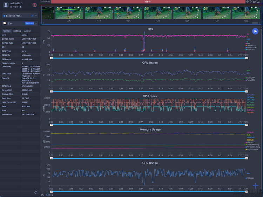Collapse sidebar with double-chevron icon
Image resolution: width=263 pixels, height=197 pixels.
coord(36,192)
